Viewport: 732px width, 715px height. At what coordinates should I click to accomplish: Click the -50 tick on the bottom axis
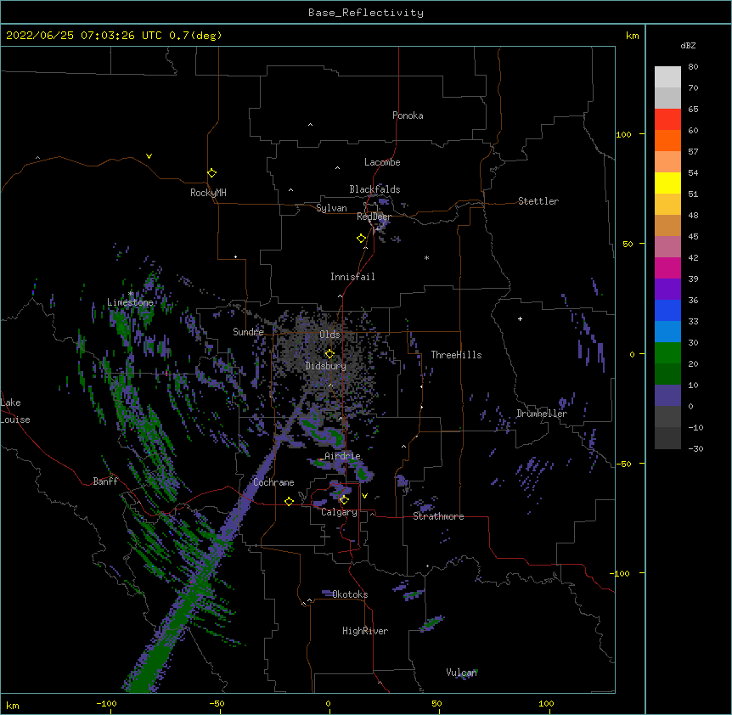tap(217, 703)
